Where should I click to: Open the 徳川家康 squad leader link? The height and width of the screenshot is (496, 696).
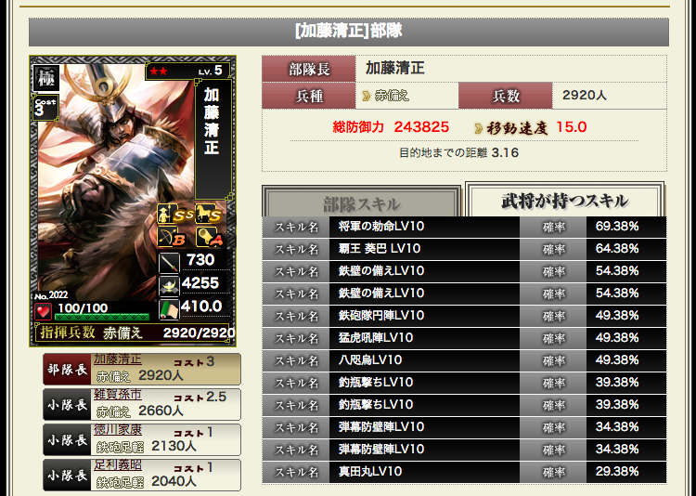coord(118,430)
